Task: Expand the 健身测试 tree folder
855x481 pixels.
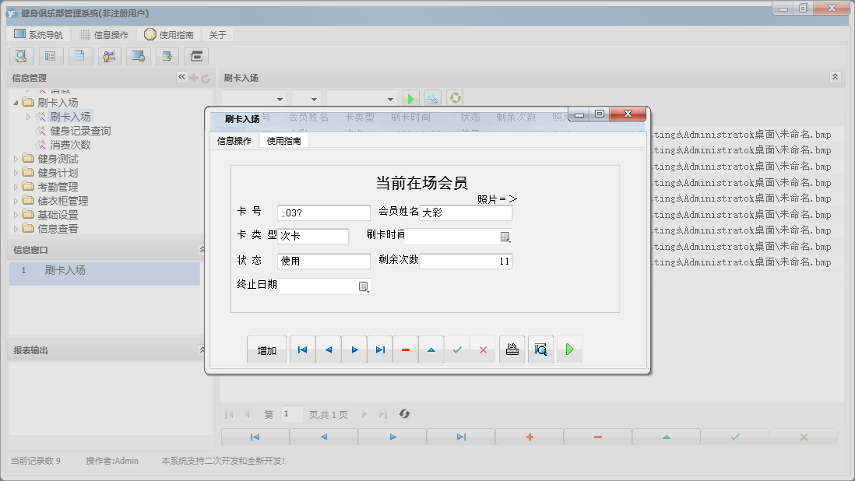Action: 16,159
